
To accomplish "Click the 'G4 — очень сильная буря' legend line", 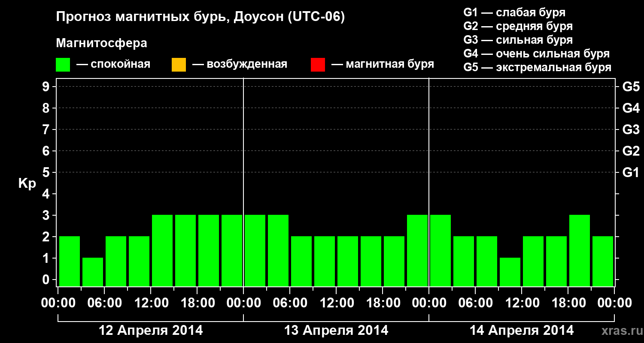I will pyautogui.click(x=537, y=54).
